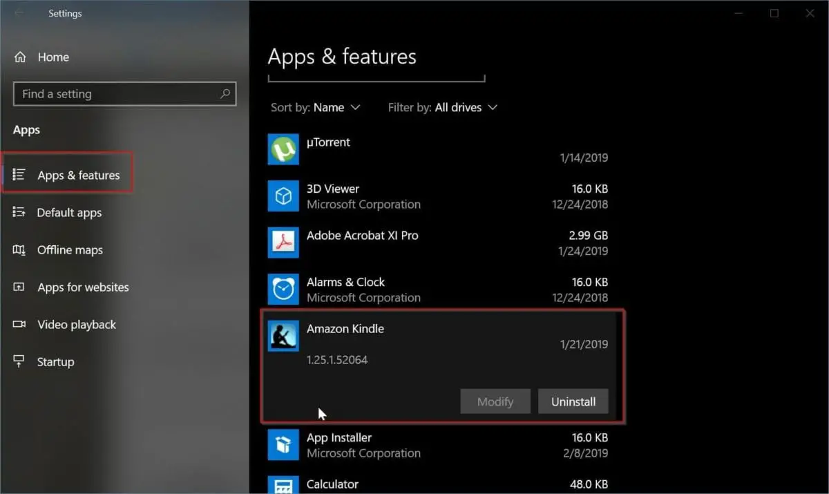
Task: Click the Apps & features list icon
Action: [x=19, y=175]
